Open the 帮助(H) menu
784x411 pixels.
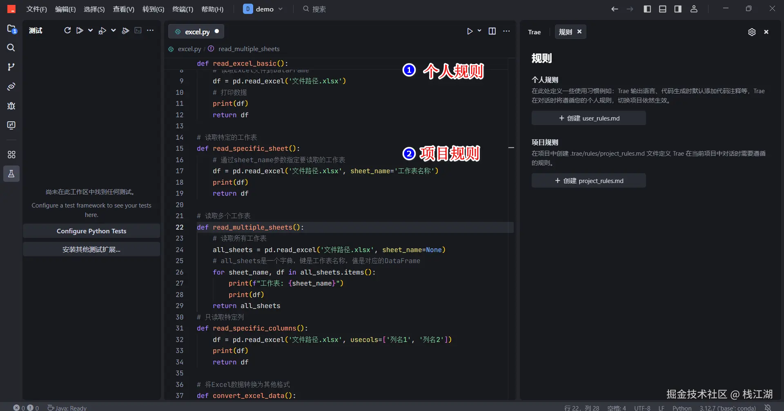click(212, 9)
